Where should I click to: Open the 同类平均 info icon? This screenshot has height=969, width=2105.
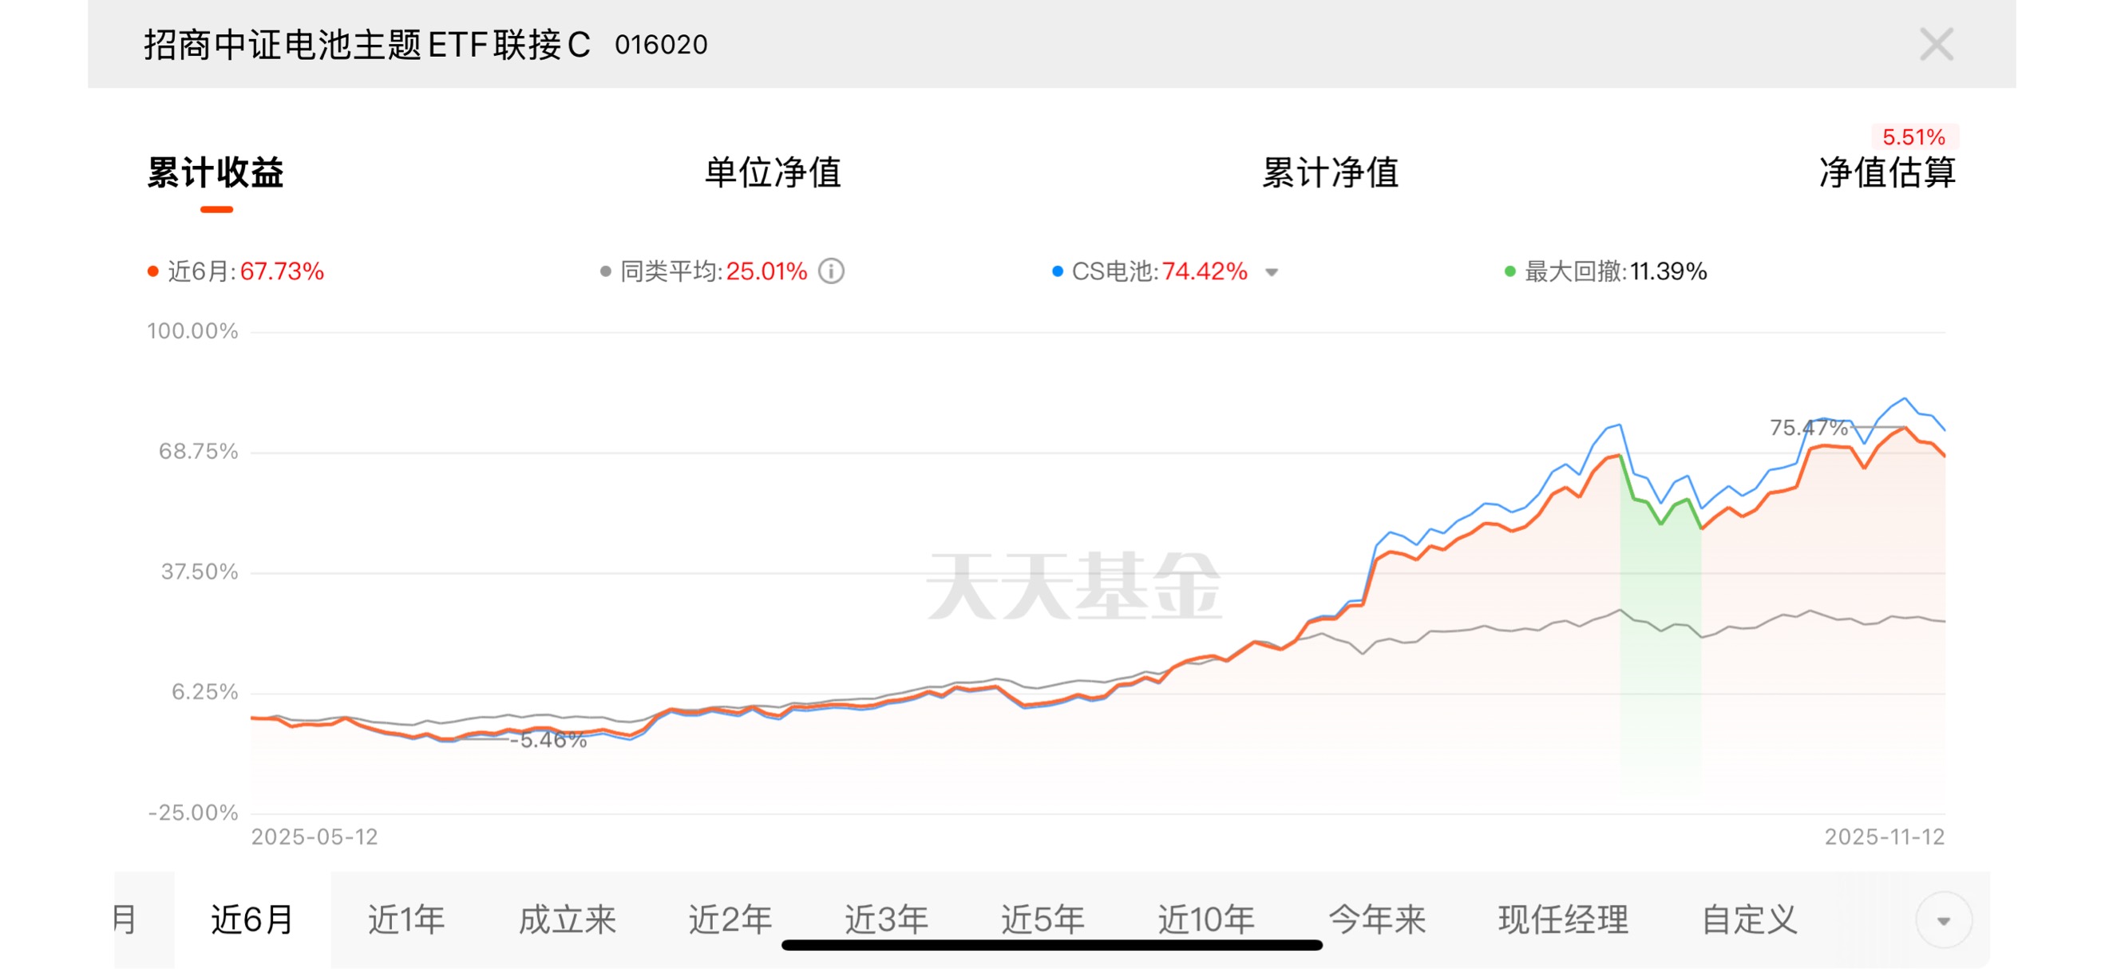coord(831,271)
